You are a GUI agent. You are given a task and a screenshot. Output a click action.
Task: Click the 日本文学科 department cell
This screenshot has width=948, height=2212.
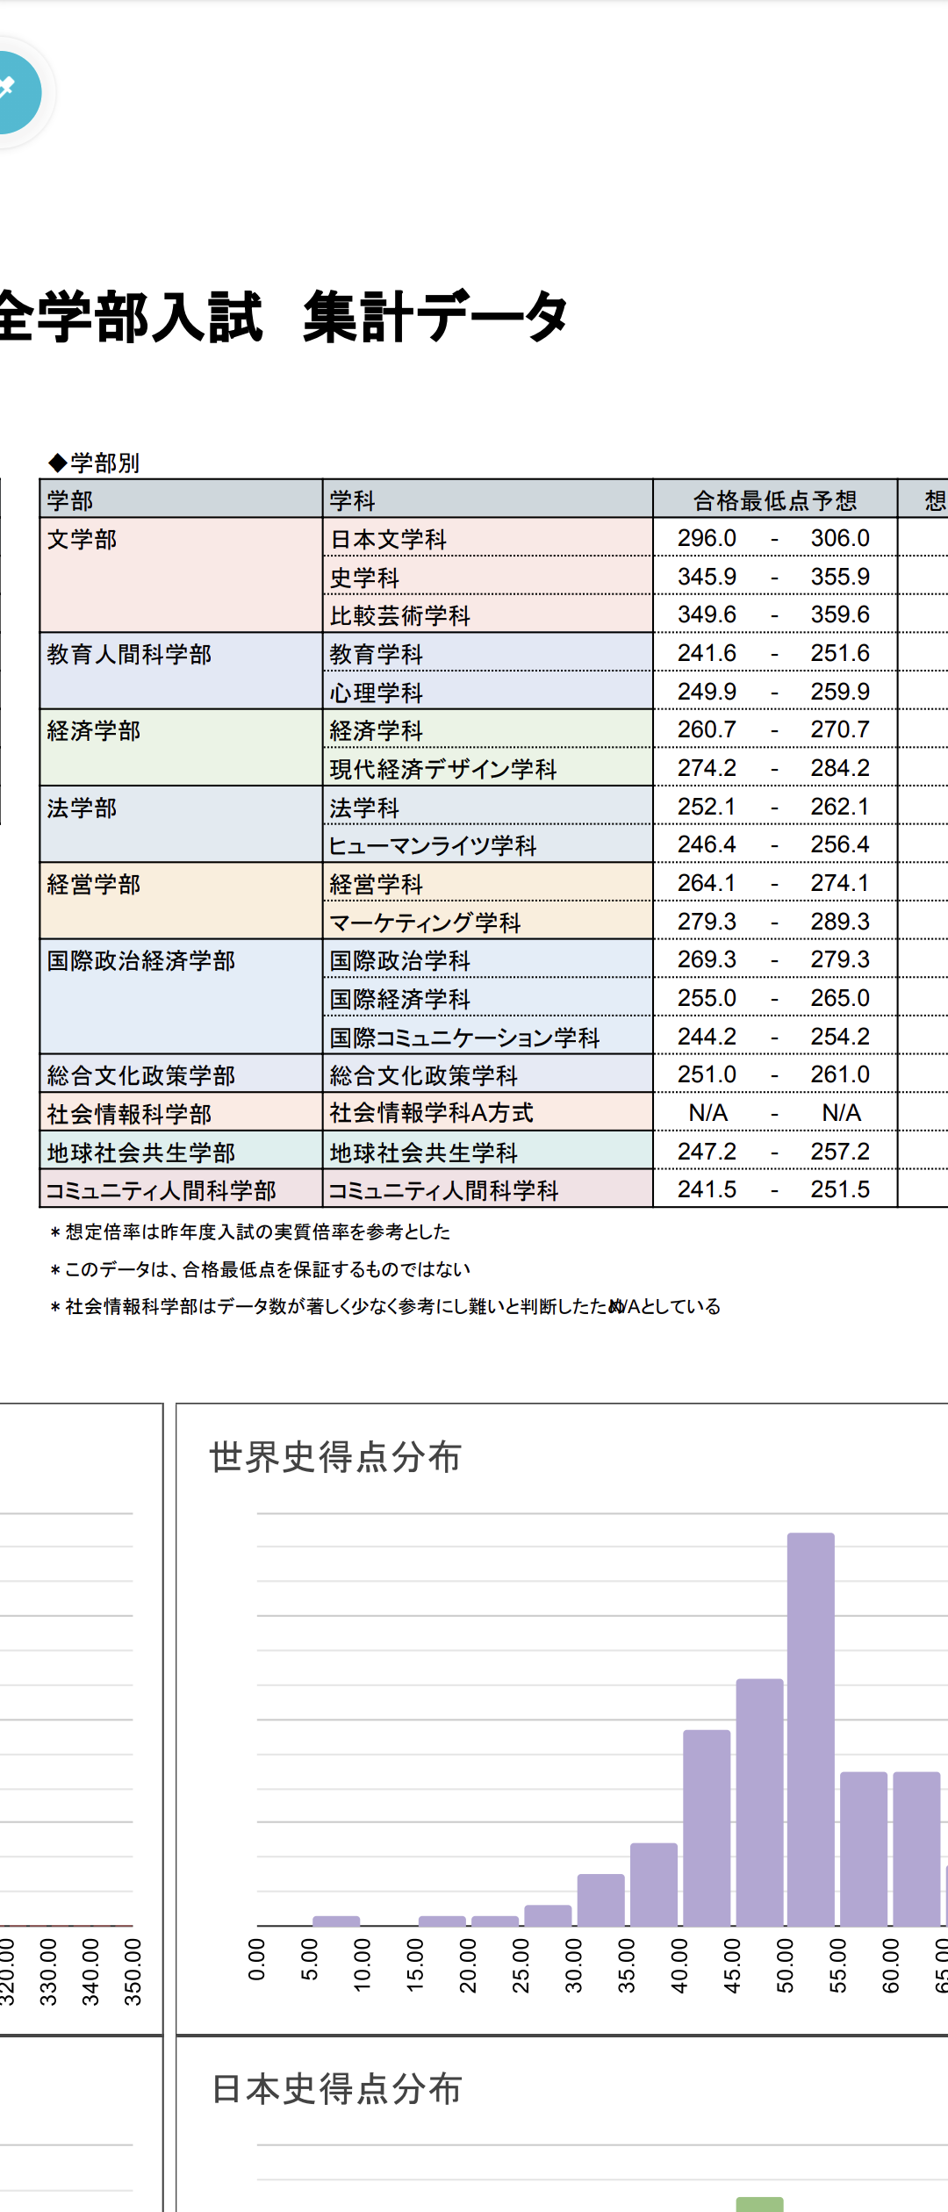tap(487, 539)
